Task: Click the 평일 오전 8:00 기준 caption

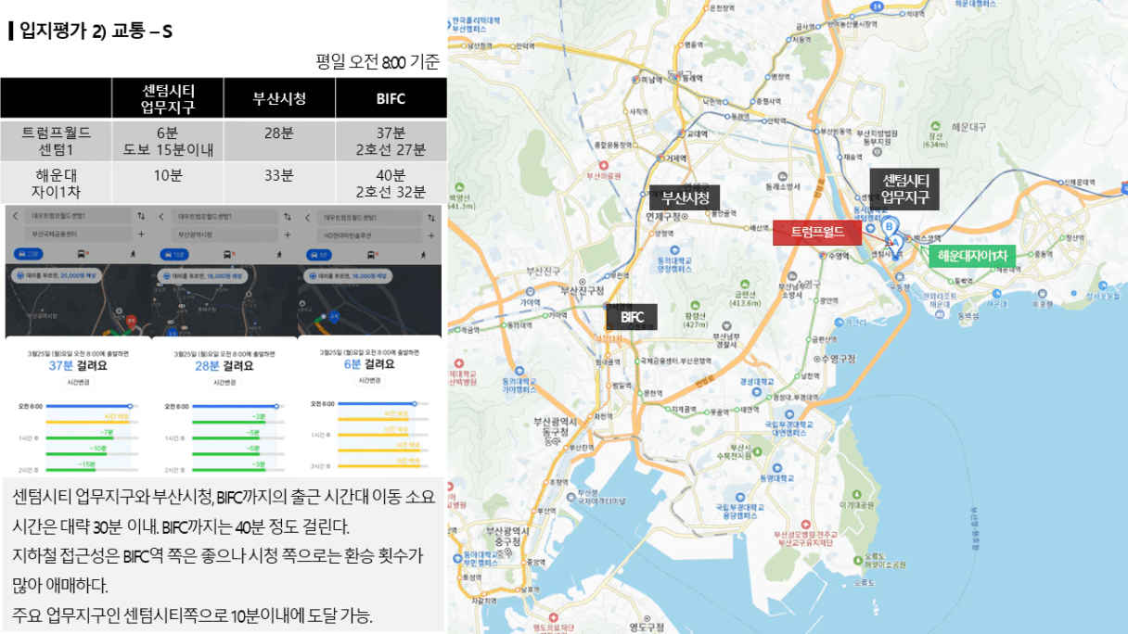Action: pyautogui.click(x=377, y=62)
